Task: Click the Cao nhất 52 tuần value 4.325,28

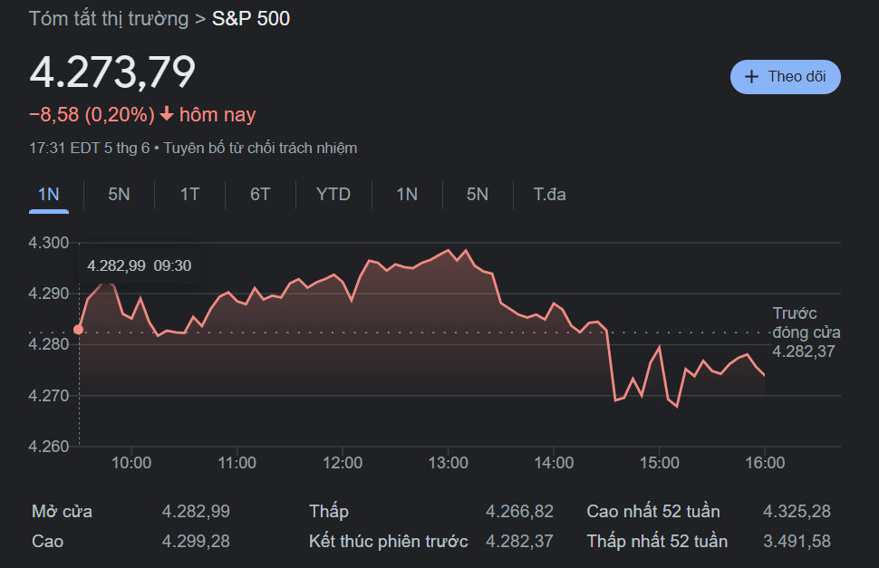Action: point(797,512)
